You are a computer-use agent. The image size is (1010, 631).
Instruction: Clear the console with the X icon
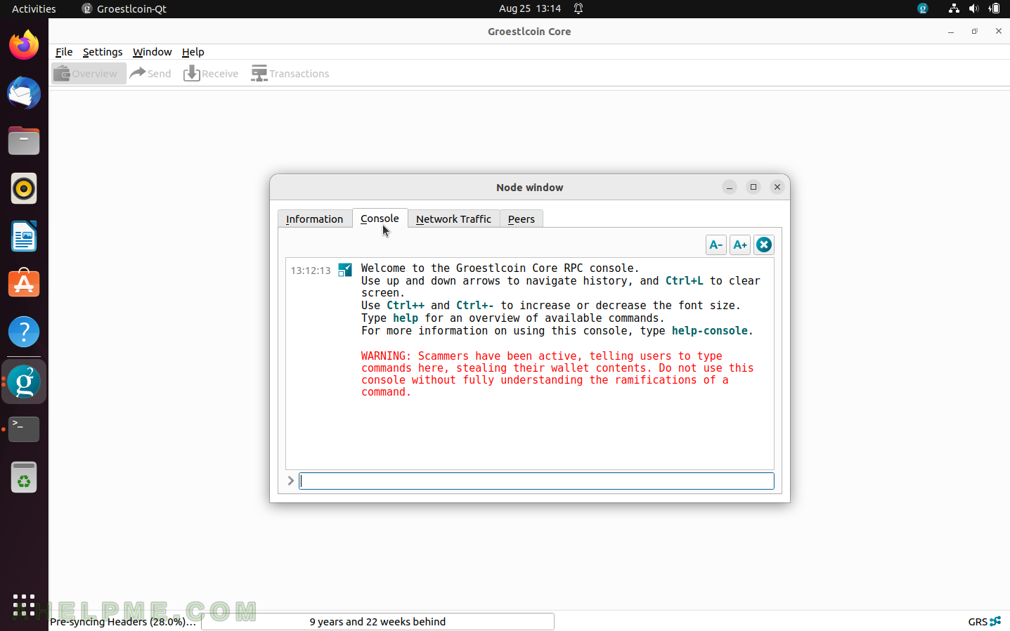point(764,245)
